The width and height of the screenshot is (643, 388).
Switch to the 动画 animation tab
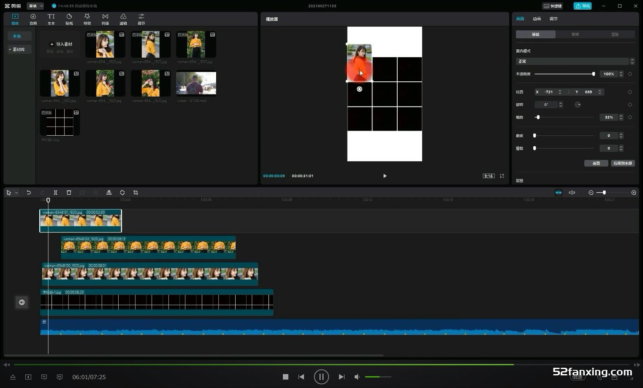537,19
